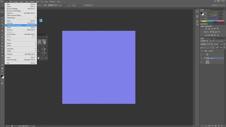Click the Blend icon in floating panel
Image resolution: width=226 pixels, height=127 pixels.
(44, 43)
